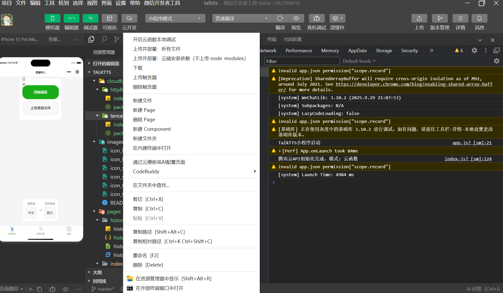Open devtools settings gear icon
Image resolution: width=503 pixels, height=293 pixels.
click(x=474, y=50)
